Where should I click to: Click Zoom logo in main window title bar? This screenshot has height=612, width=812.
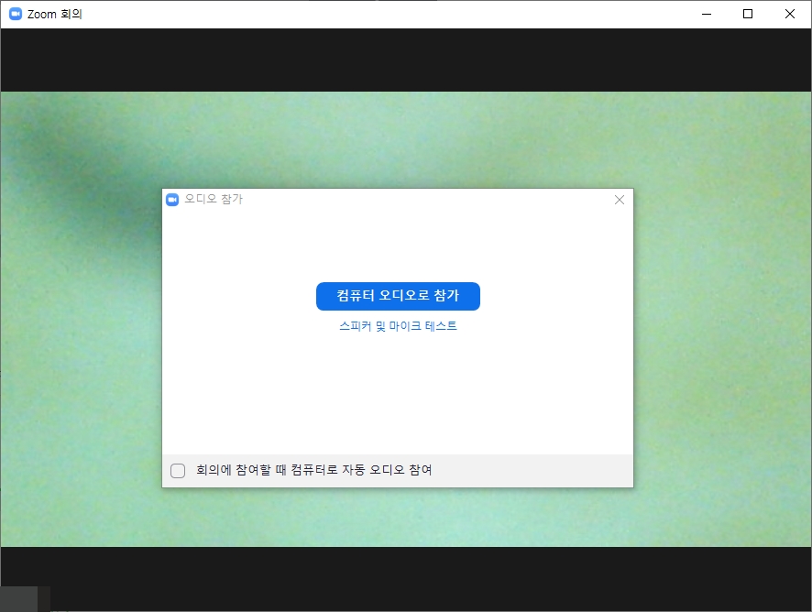point(16,14)
